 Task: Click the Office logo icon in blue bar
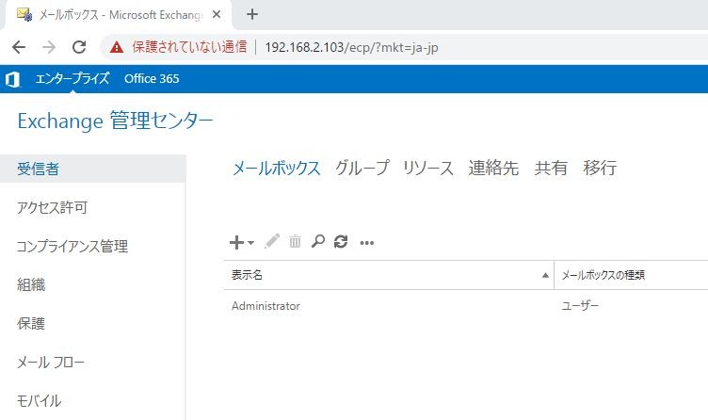(12, 79)
